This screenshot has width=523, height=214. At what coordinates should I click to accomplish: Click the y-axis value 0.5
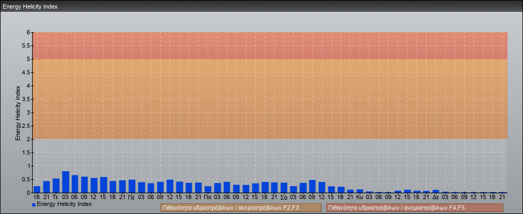(x=27, y=179)
